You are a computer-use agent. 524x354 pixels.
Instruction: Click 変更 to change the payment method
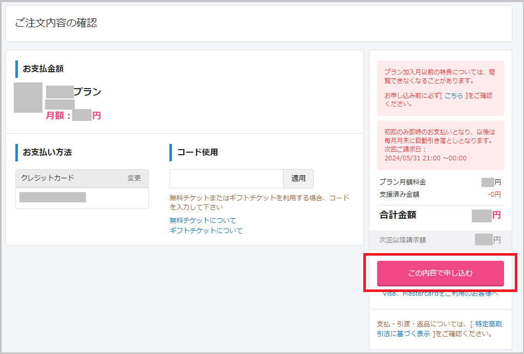coord(134,178)
